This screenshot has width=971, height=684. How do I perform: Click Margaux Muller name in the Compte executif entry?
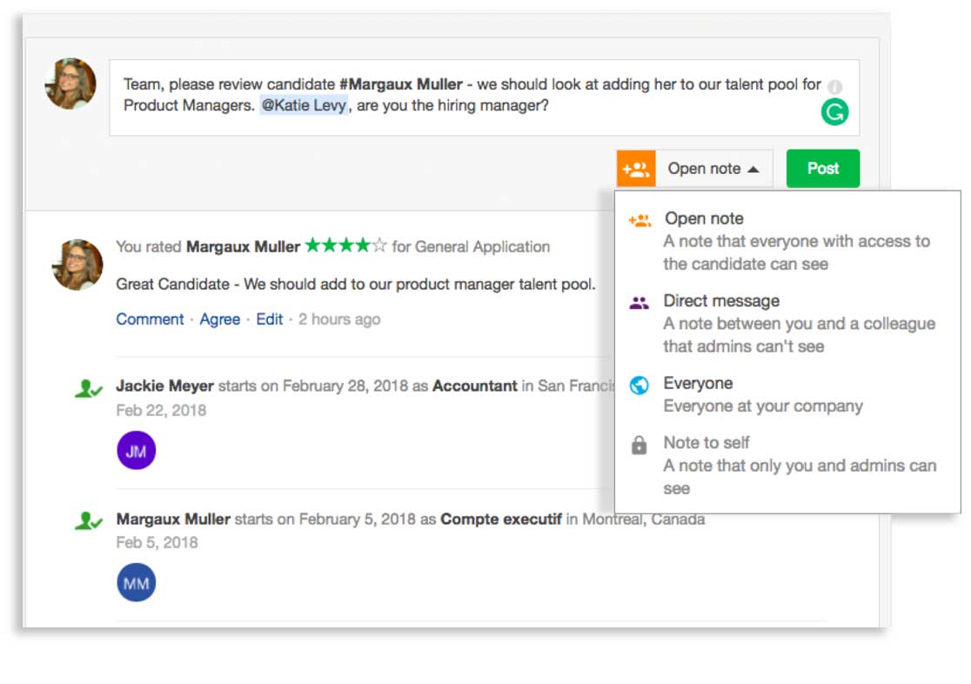(x=173, y=519)
